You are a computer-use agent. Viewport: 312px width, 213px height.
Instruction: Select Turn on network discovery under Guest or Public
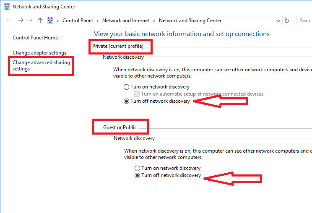coord(168,168)
